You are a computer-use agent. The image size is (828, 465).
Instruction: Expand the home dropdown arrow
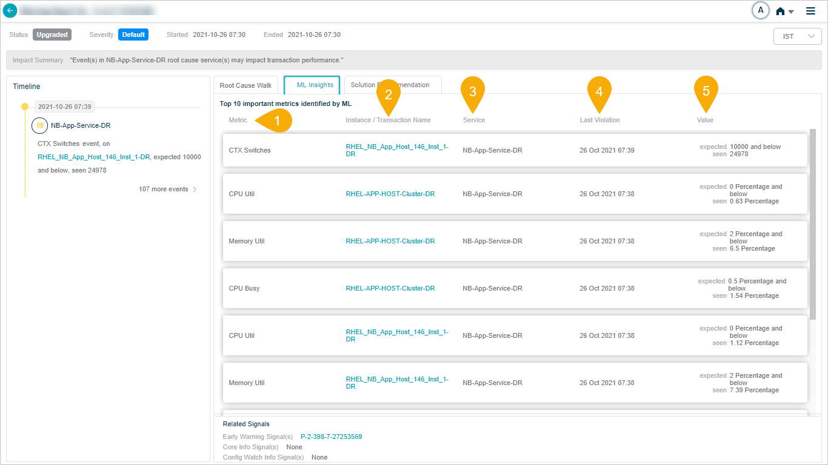pyautogui.click(x=791, y=12)
